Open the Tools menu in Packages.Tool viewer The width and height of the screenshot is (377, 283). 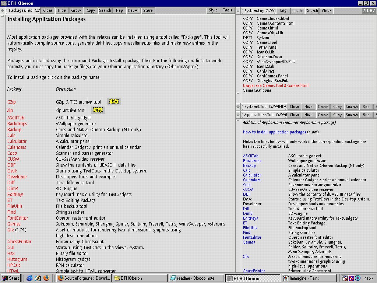(228, 10)
